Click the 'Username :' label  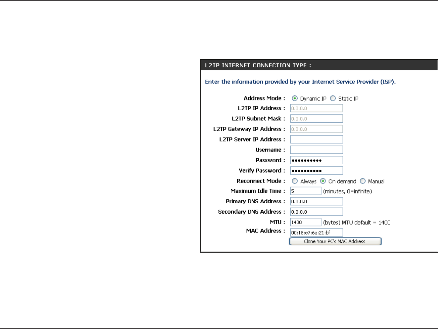270,150
